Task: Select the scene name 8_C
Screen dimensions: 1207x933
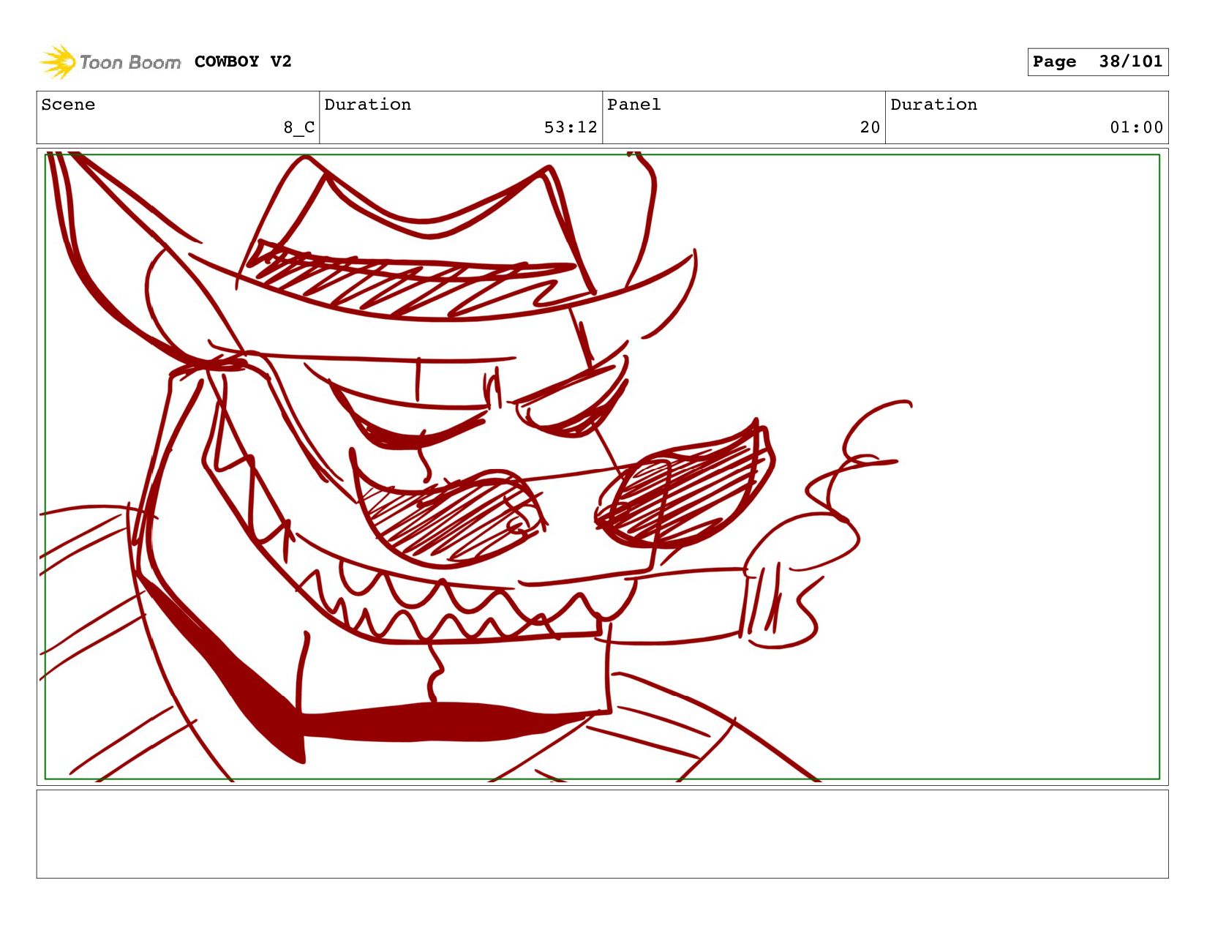Action: pyautogui.click(x=298, y=127)
